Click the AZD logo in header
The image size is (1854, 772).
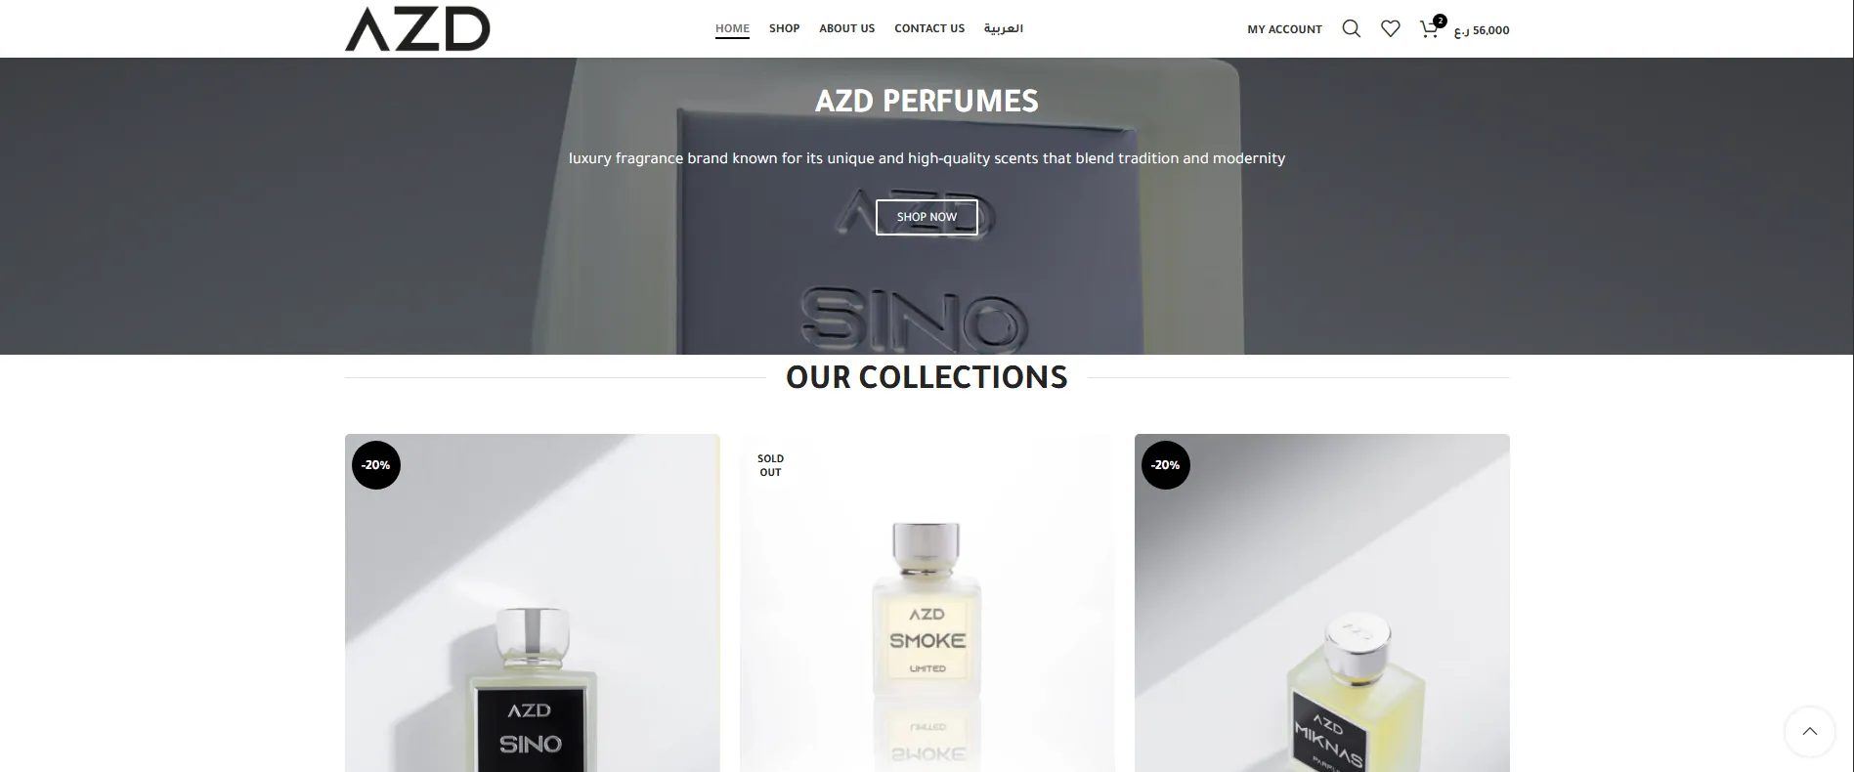tap(417, 28)
